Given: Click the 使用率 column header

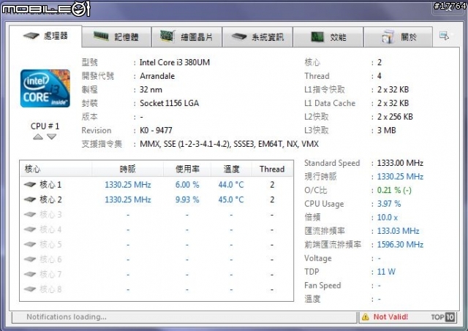Looking at the screenshot, I should [x=187, y=169].
